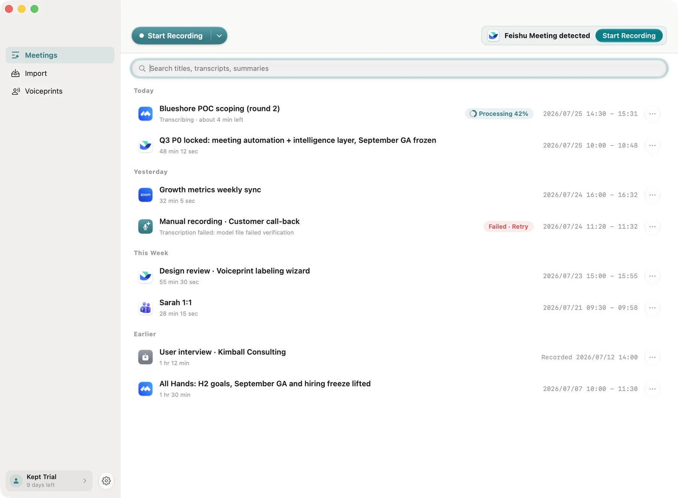Open the Meetings sidebar section

pyautogui.click(x=60, y=55)
